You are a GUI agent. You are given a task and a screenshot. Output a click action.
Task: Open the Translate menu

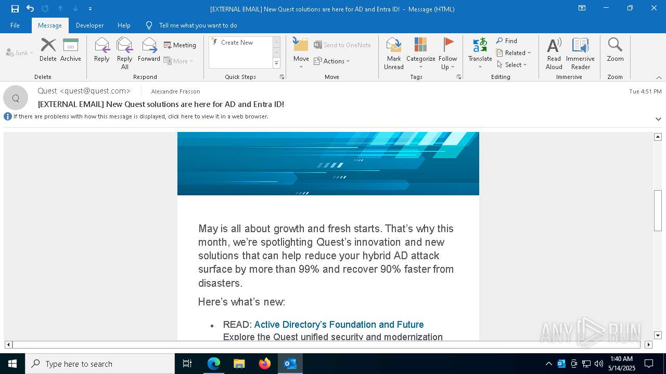pos(480,54)
